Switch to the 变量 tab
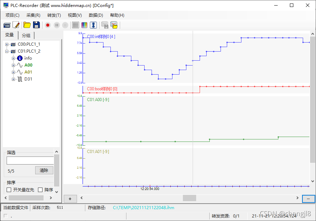 point(9,35)
